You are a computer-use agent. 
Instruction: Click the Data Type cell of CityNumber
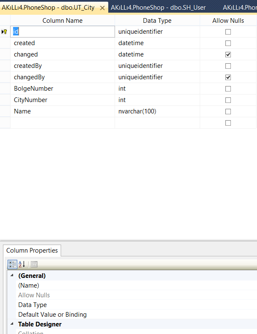[x=157, y=100]
